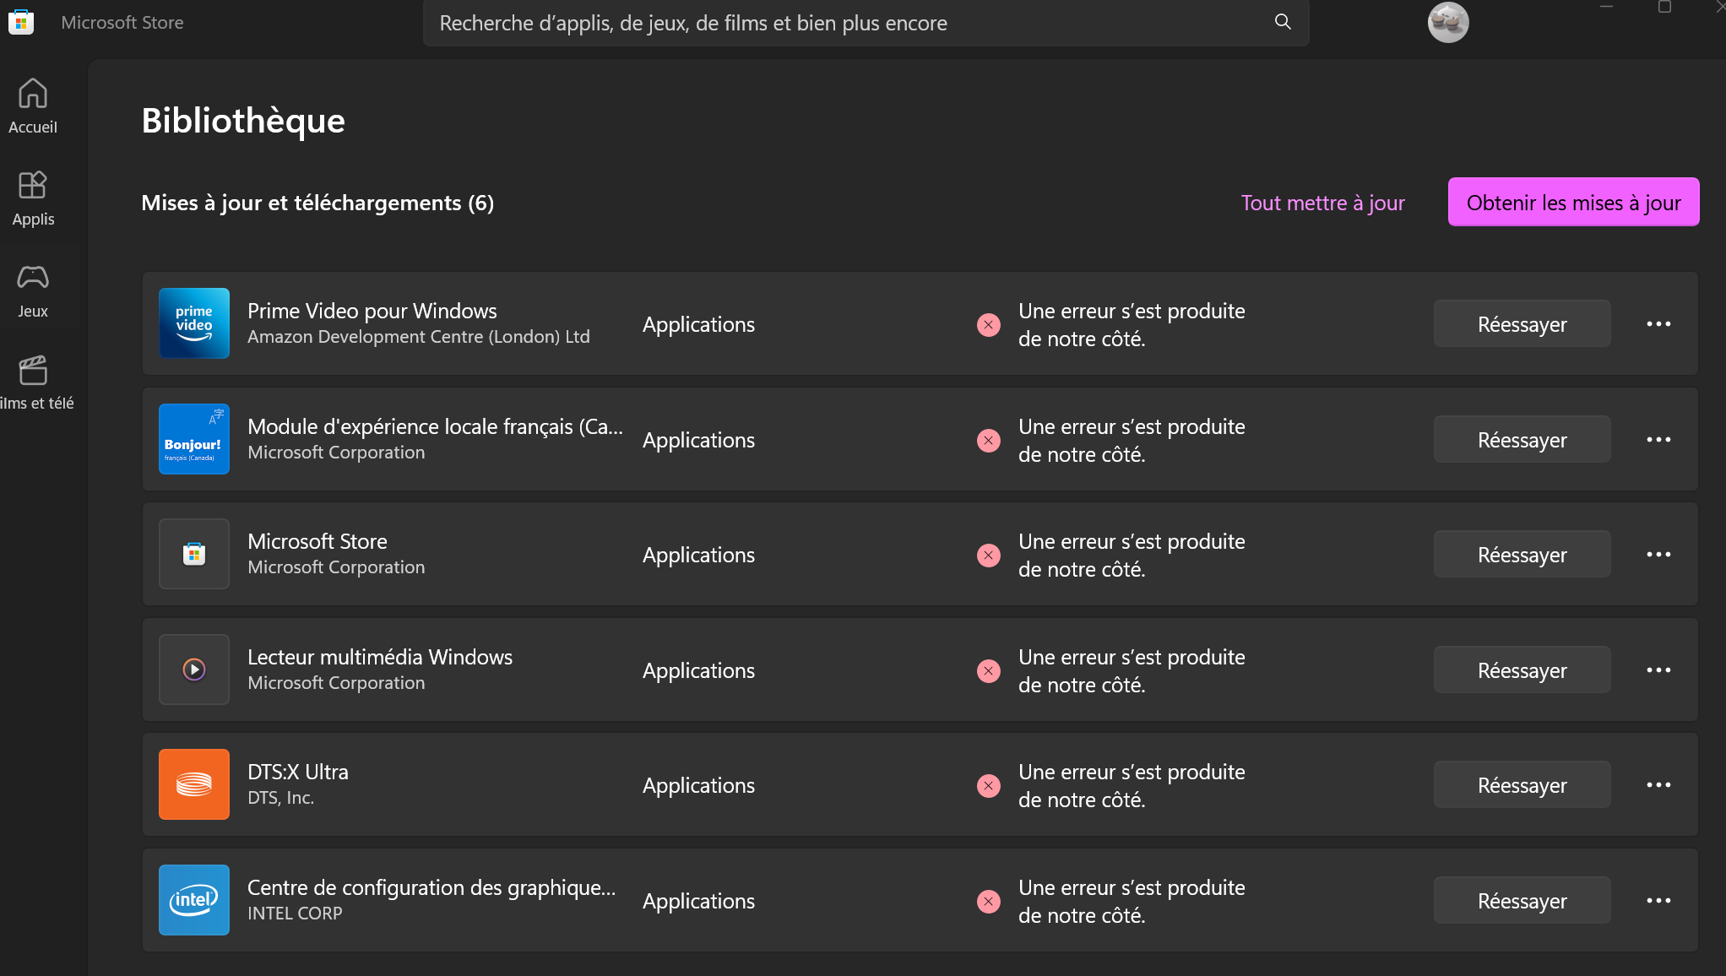
Task: Click the DTS:X Ultra orange icon
Action: [194, 784]
